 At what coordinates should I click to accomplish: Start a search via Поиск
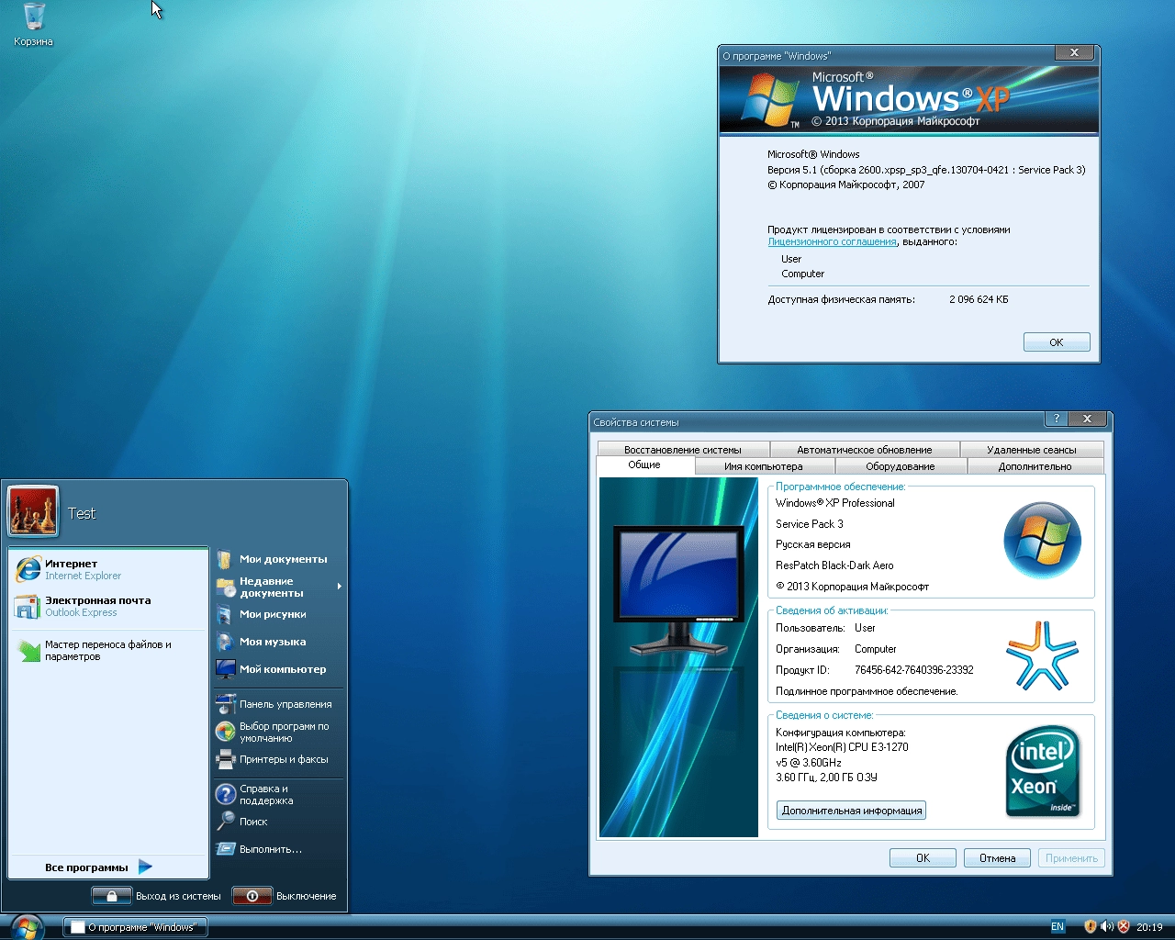tap(254, 822)
